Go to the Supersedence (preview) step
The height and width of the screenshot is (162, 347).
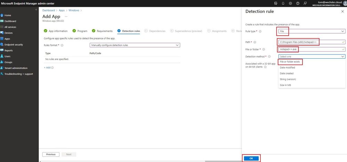(186, 31)
